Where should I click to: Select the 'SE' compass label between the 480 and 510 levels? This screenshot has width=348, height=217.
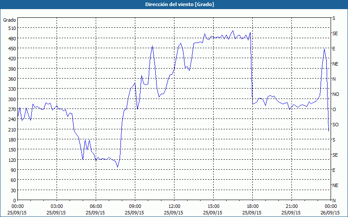pos(335,33)
